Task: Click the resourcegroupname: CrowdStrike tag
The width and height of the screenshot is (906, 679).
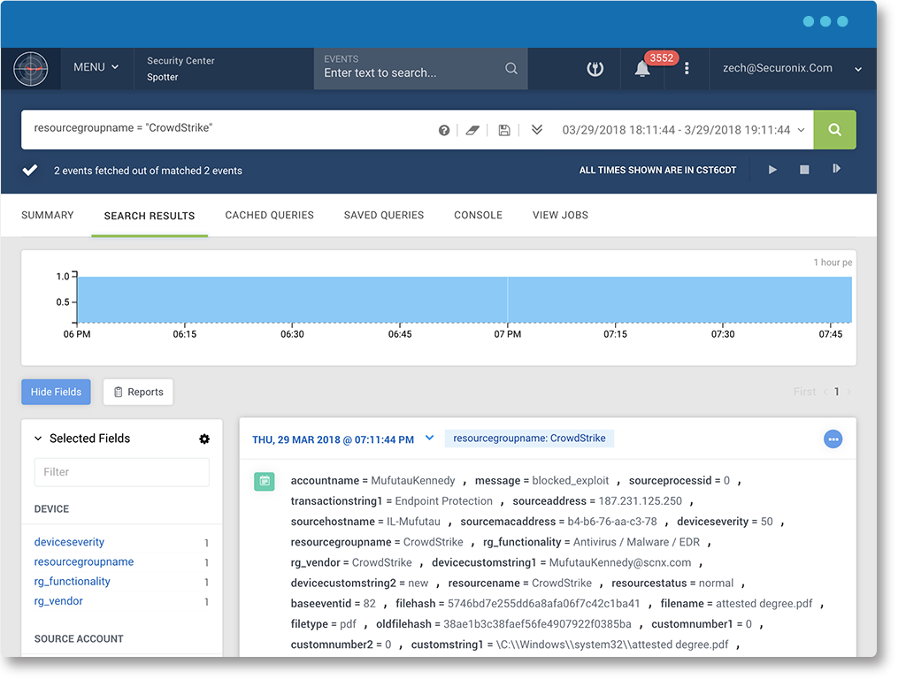Action: click(x=529, y=439)
